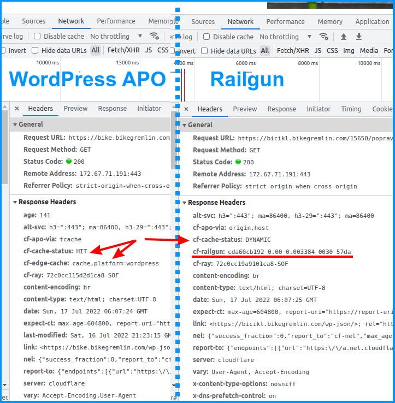Click the 6000 ms timeline marker
This screenshot has width=395, height=403.
pyautogui.click(x=246, y=63)
